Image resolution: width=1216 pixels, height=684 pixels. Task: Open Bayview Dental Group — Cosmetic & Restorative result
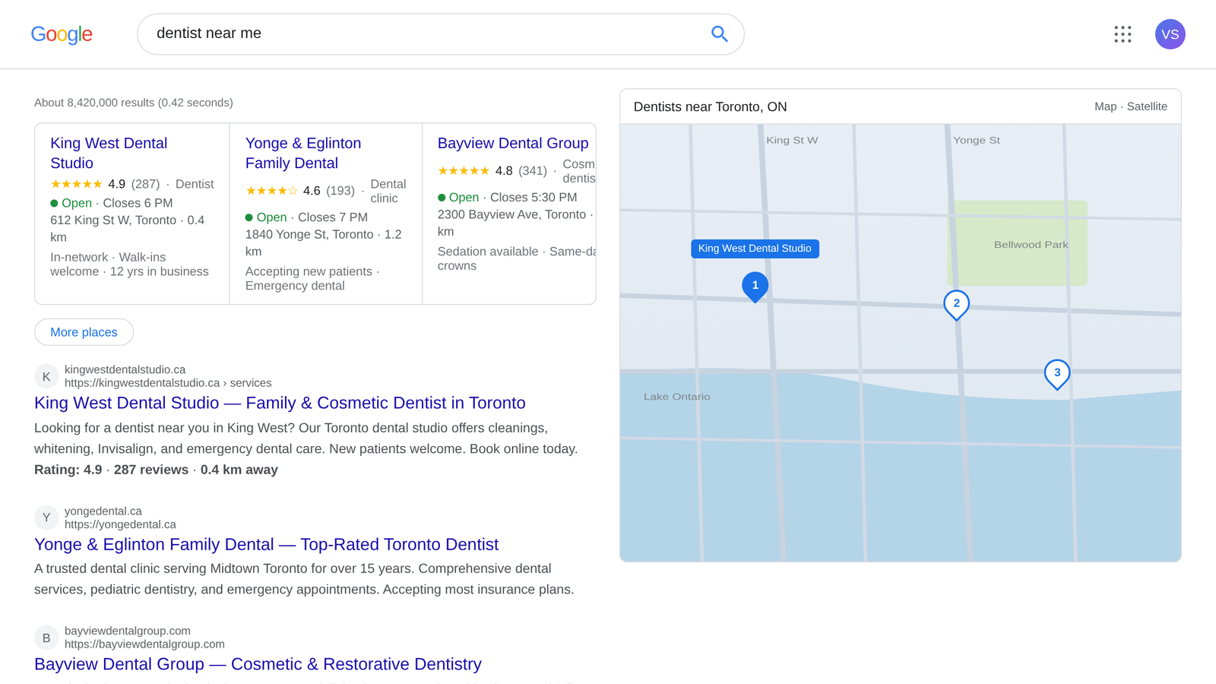coord(258,664)
